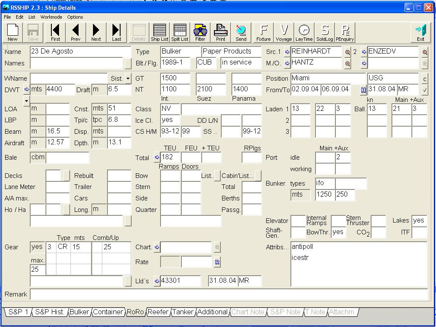Screen dimensions: 436x327
Task: Click the blue arrow beside M./O. label
Action: coord(287,63)
